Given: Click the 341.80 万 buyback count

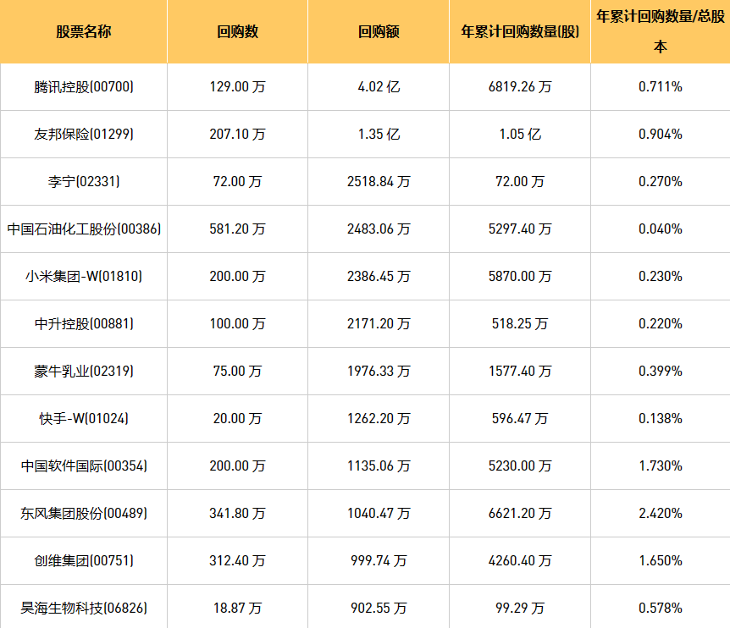Looking at the screenshot, I should (x=237, y=514).
